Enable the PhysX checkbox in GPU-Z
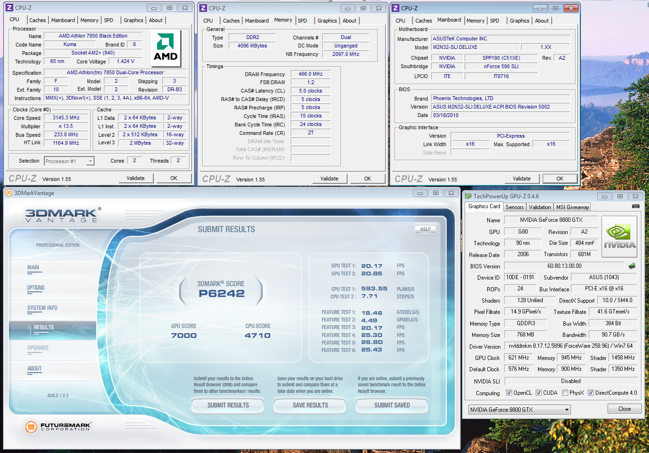 click(565, 393)
